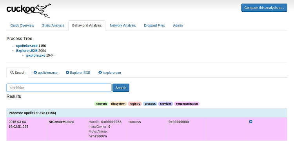
Task: Toggle the synchronization category filter
Action: [x=187, y=104]
